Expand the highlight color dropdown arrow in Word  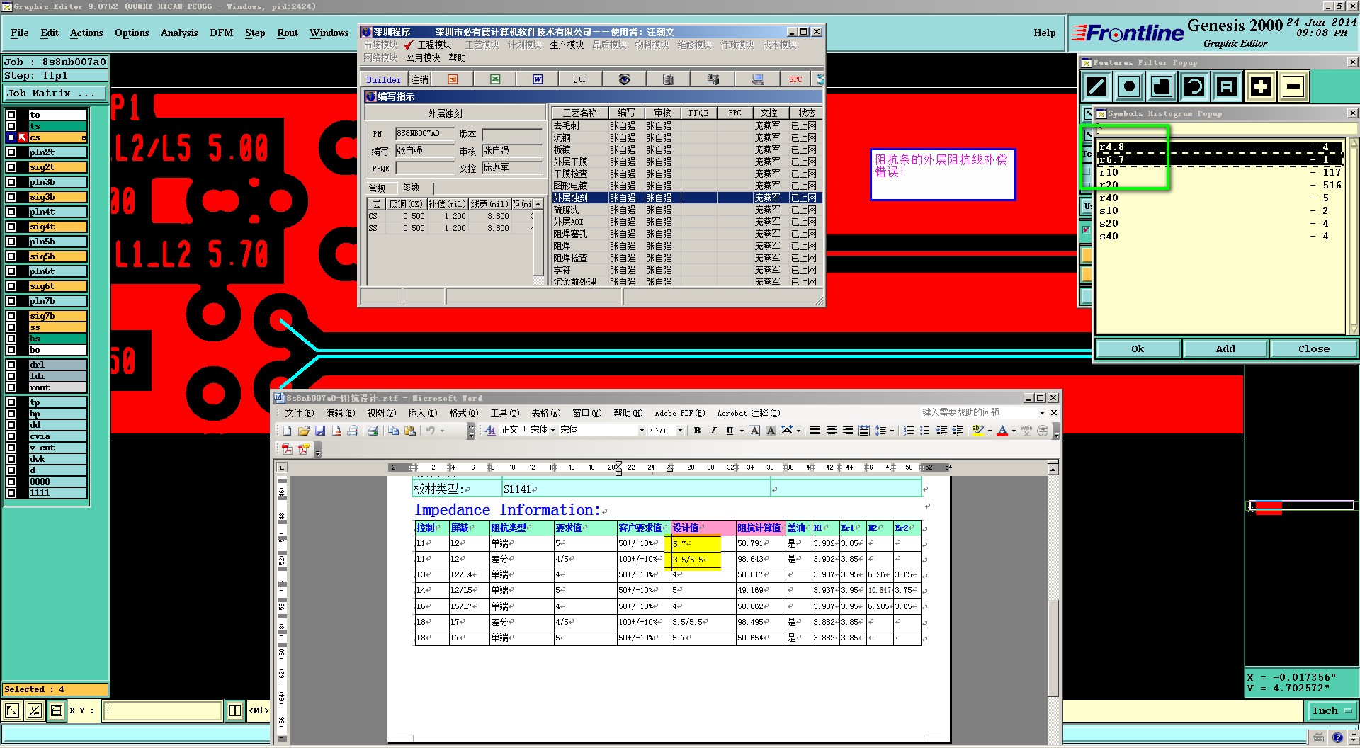click(990, 431)
